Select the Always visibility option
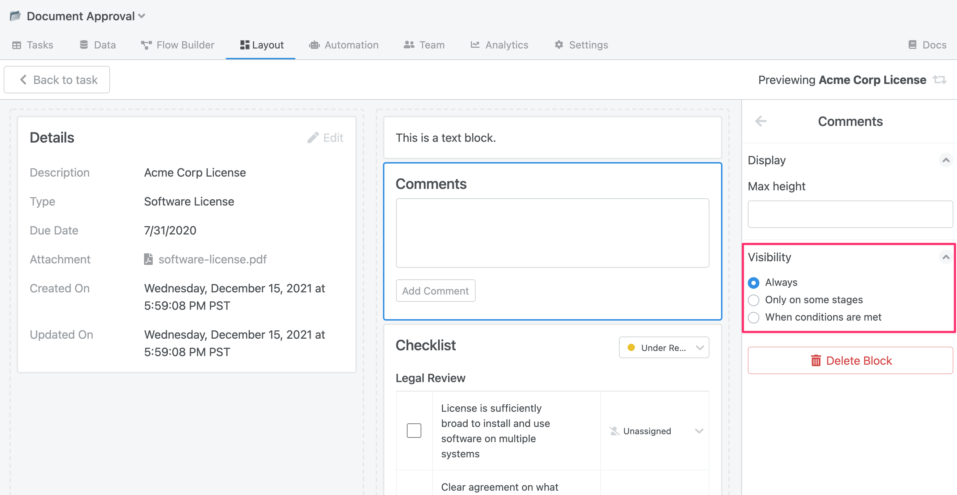 pos(754,283)
